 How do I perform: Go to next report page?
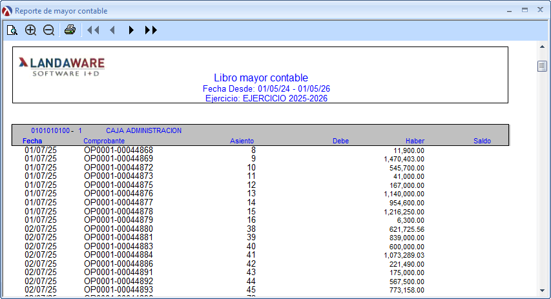[131, 30]
